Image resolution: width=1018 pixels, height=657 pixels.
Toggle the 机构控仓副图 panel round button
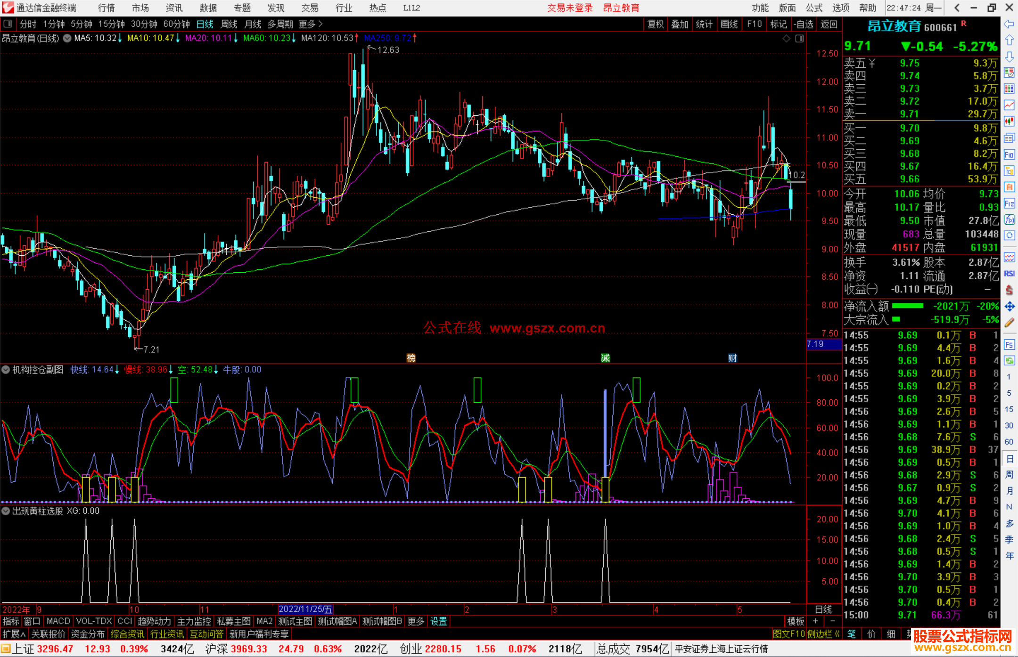6,370
